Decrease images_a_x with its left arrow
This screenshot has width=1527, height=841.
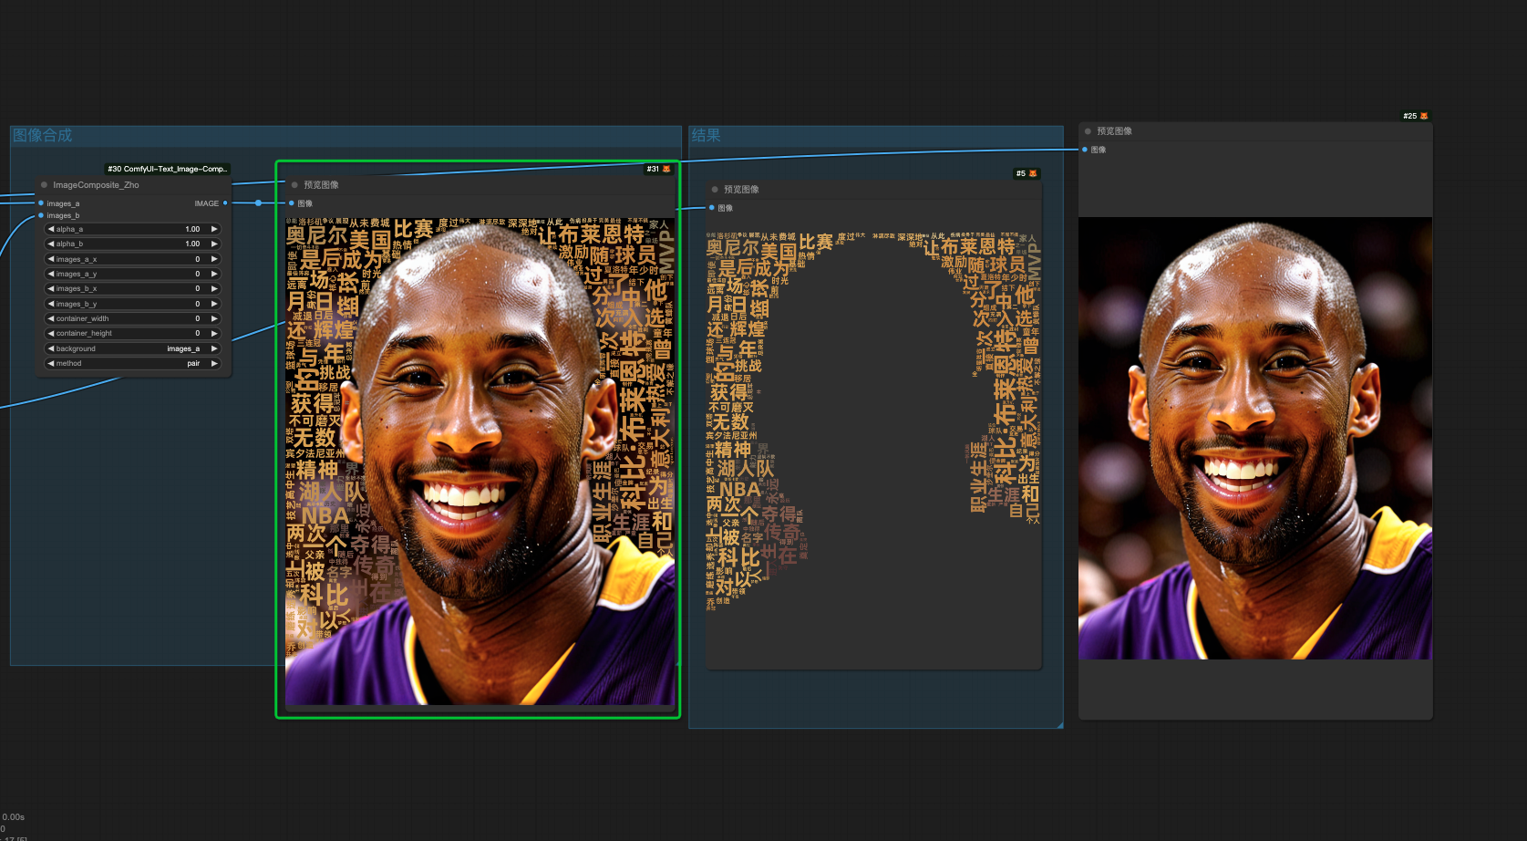51,259
